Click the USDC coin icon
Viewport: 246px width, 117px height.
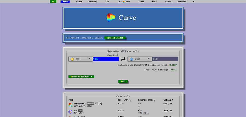[131, 59]
